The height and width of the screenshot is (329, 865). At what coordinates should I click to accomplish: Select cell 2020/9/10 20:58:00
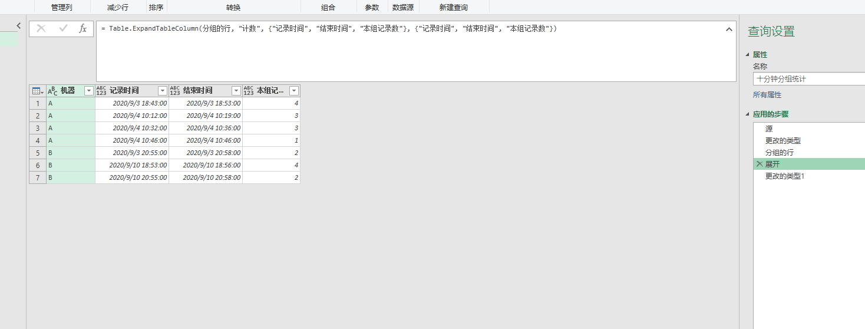206,177
